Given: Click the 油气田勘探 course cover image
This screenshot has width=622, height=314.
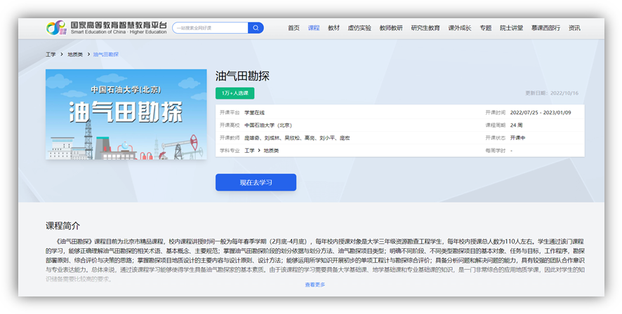Looking at the screenshot, I should pyautogui.click(x=126, y=114).
